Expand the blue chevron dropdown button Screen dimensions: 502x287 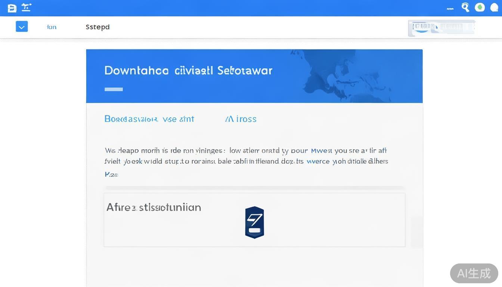click(x=22, y=27)
